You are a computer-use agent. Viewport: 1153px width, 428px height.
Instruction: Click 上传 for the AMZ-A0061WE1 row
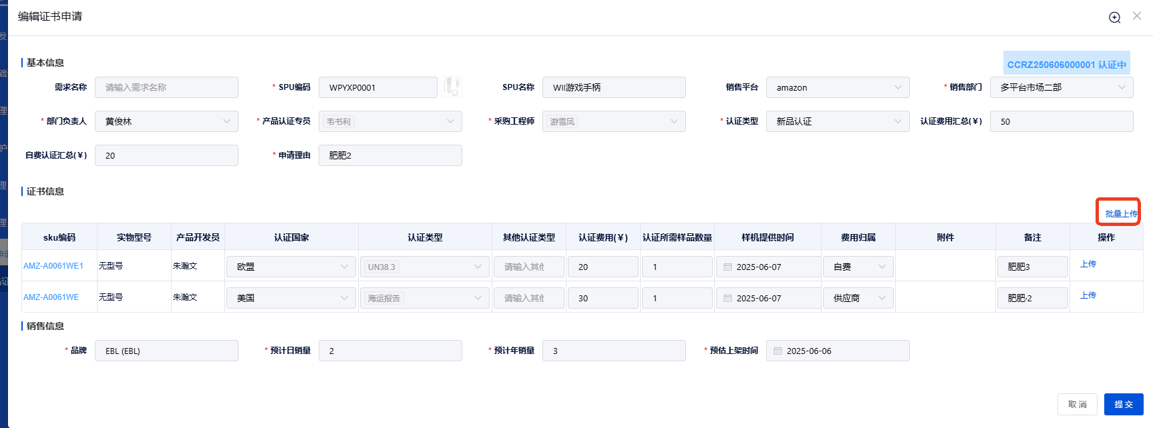pos(1088,264)
